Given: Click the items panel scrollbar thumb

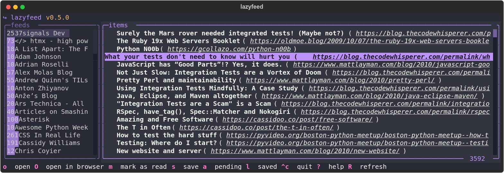Looking at the screenshot, I should [x=495, y=33].
